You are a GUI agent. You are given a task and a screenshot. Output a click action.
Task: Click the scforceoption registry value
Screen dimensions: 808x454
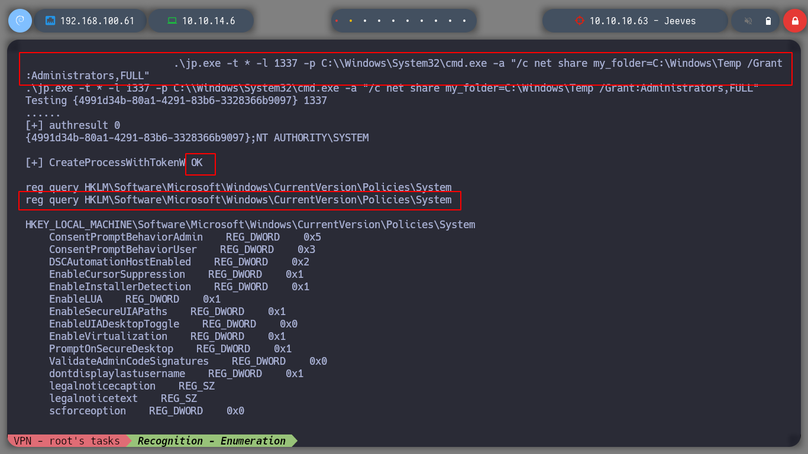[147, 411]
